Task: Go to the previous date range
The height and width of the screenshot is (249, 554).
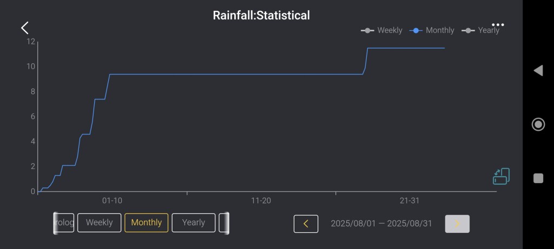Action: 306,224
